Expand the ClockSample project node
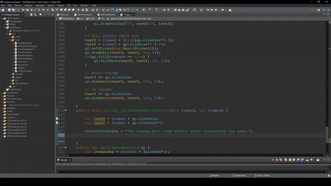The image size is (331, 186). [x=5, y=21]
